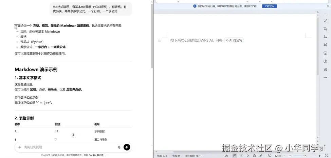Click the bullet item '表格'
Viewport: 331px width, 158px height.
[23, 37]
